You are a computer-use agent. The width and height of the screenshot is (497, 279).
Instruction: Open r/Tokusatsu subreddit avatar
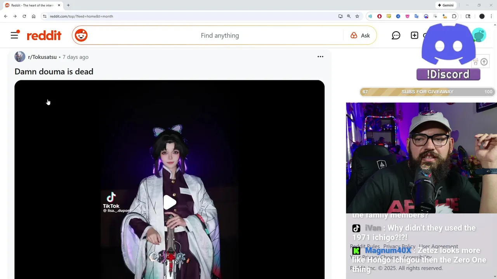pyautogui.click(x=20, y=57)
